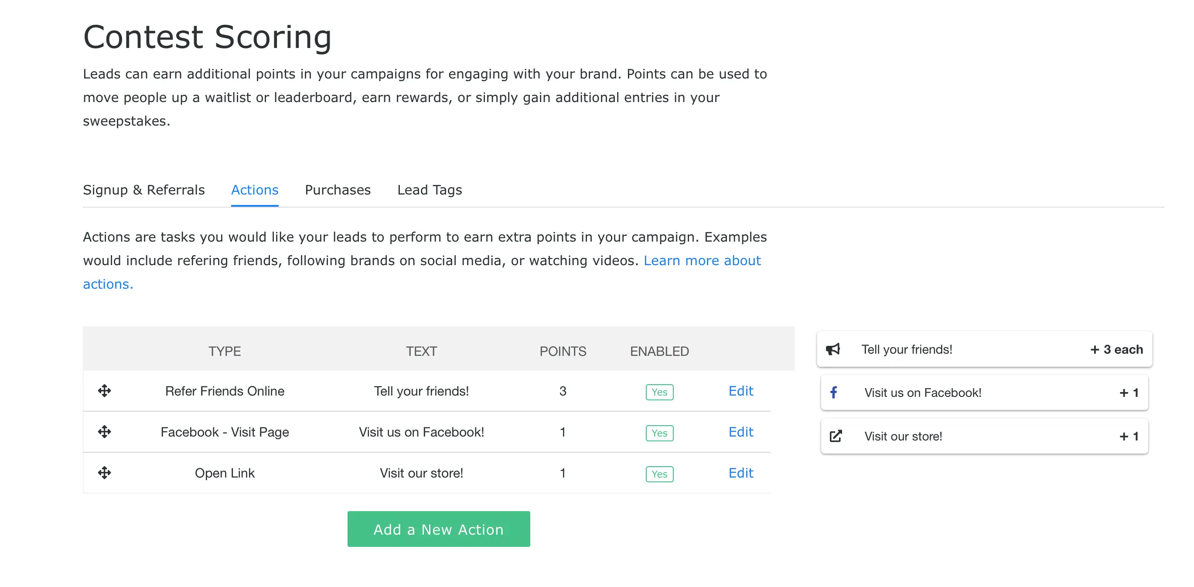Click the Visit us on Facebook preview card
The height and width of the screenshot is (587, 1194).
point(983,393)
